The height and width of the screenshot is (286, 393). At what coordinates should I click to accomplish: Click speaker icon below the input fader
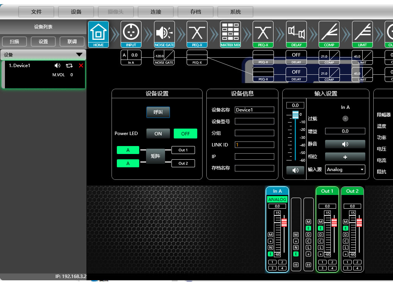[296, 170]
